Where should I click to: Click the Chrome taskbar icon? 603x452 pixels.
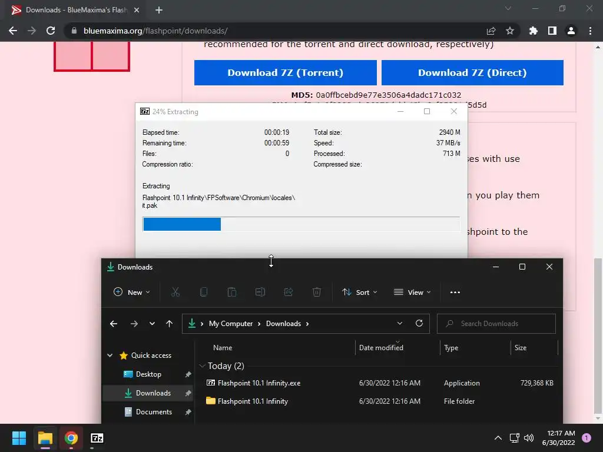pos(71,438)
